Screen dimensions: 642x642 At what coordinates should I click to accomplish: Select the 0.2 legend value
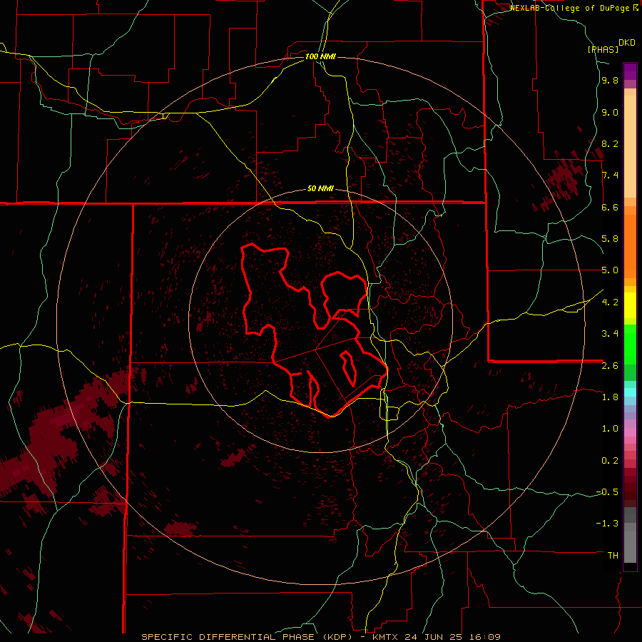coord(610,461)
